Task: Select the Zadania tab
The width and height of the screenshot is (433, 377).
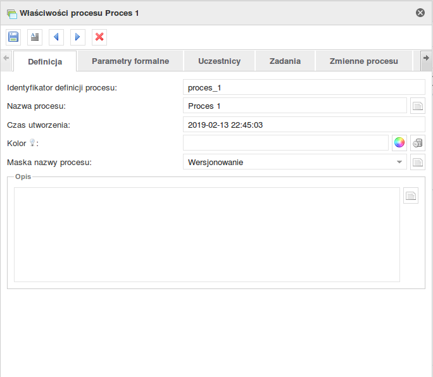Action: (285, 61)
